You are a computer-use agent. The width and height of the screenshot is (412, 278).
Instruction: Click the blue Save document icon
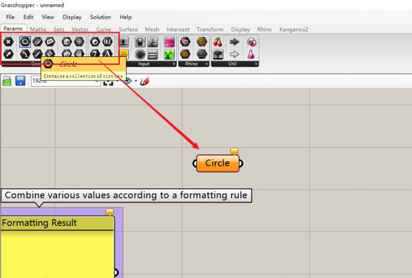(20, 81)
